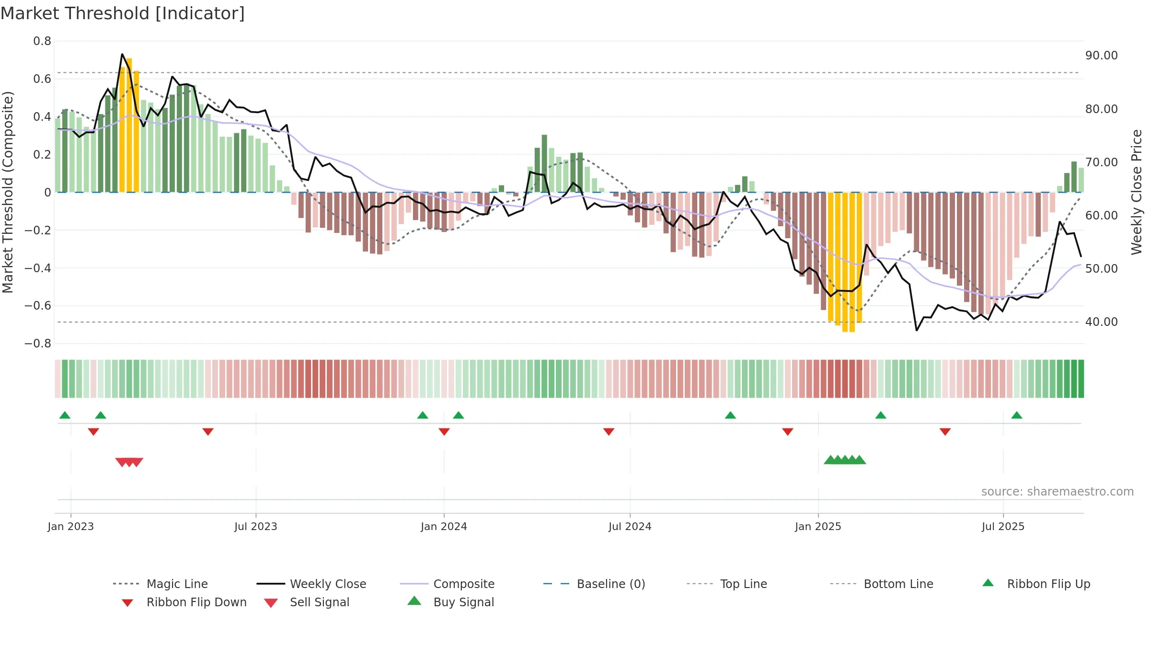1150x647 pixels.
Task: Click the Ribbon Flip Up legend triangle icon
Action: coord(988,583)
